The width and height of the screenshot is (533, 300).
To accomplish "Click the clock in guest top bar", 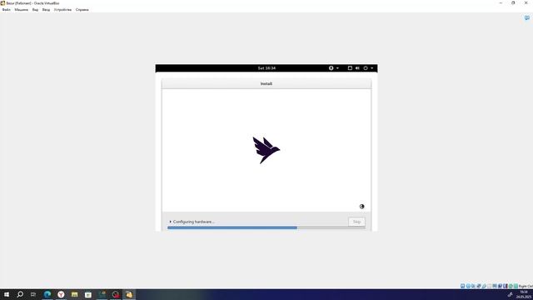I will coord(266,68).
